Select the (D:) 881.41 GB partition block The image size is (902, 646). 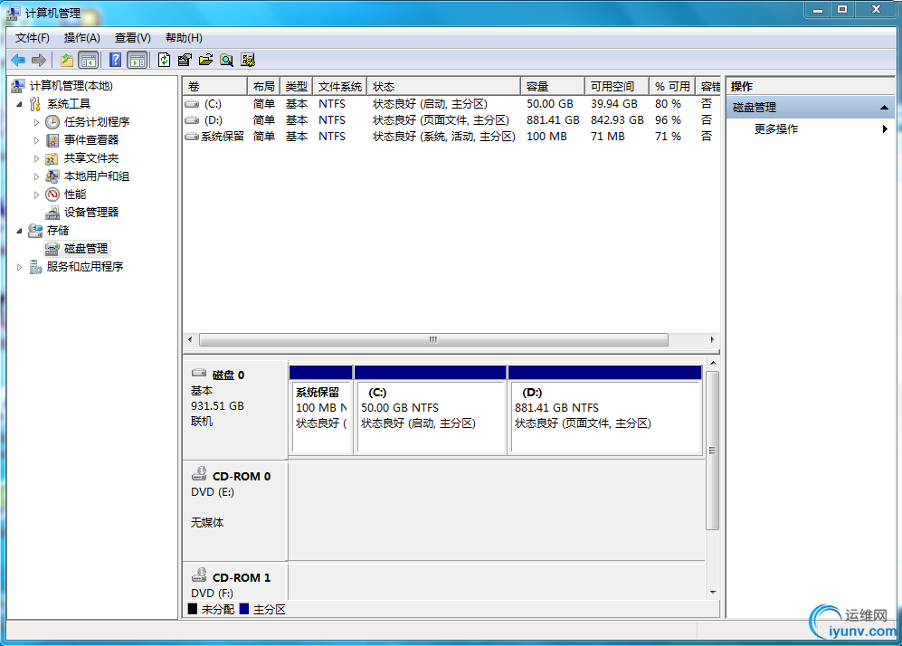[605, 410]
